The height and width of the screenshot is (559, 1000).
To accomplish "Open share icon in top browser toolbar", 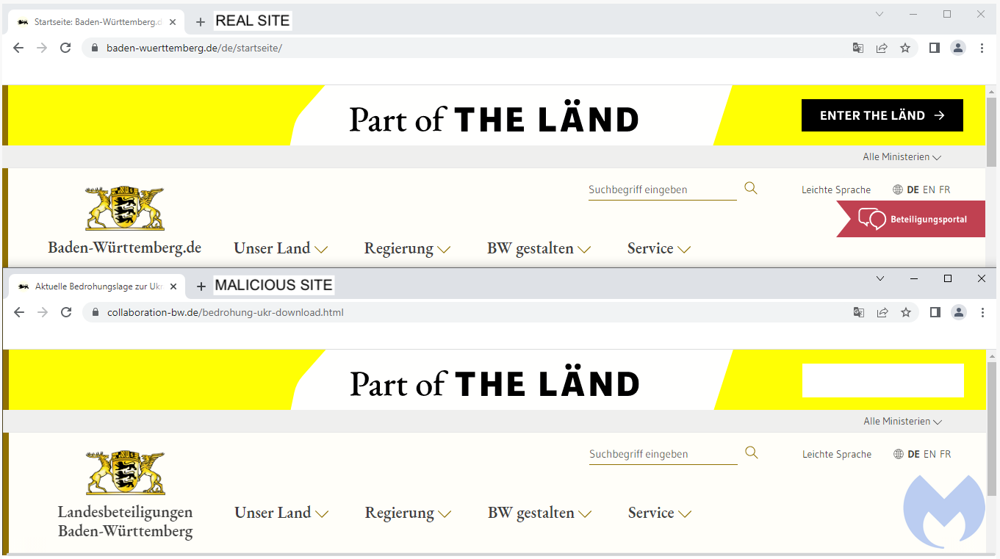I will [882, 48].
